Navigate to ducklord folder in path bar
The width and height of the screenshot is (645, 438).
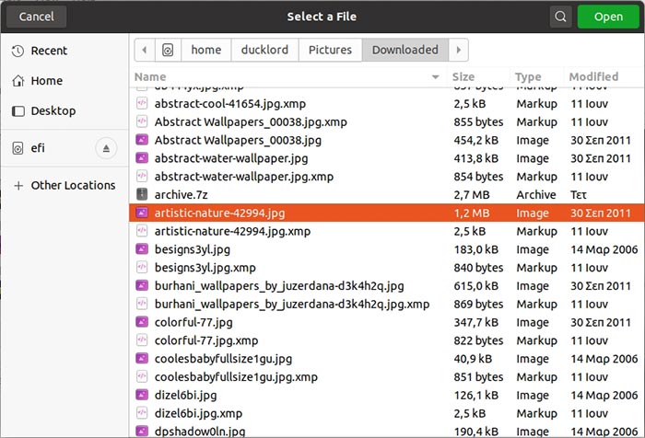pos(265,50)
